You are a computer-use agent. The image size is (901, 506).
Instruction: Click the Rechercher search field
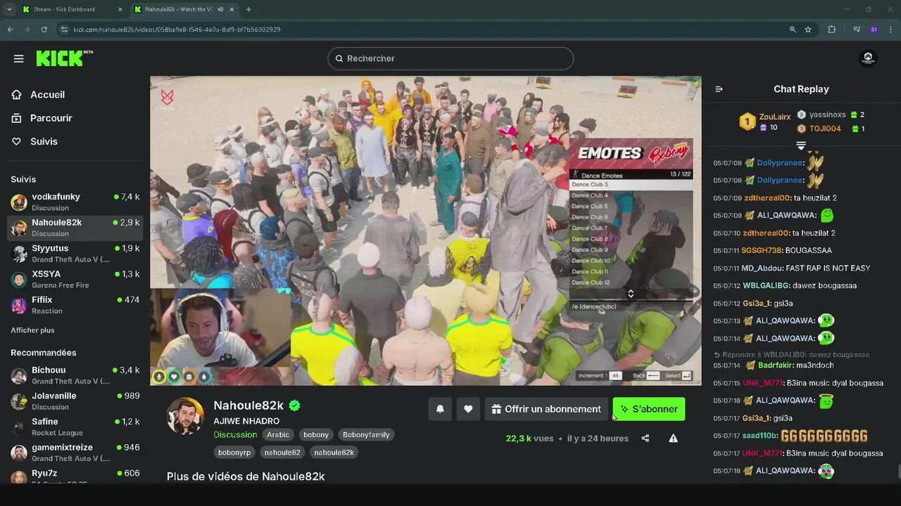[x=450, y=58]
